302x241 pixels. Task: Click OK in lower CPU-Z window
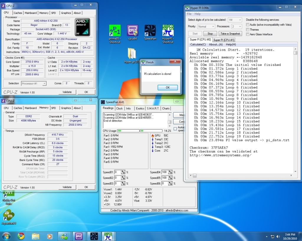pos(86,187)
